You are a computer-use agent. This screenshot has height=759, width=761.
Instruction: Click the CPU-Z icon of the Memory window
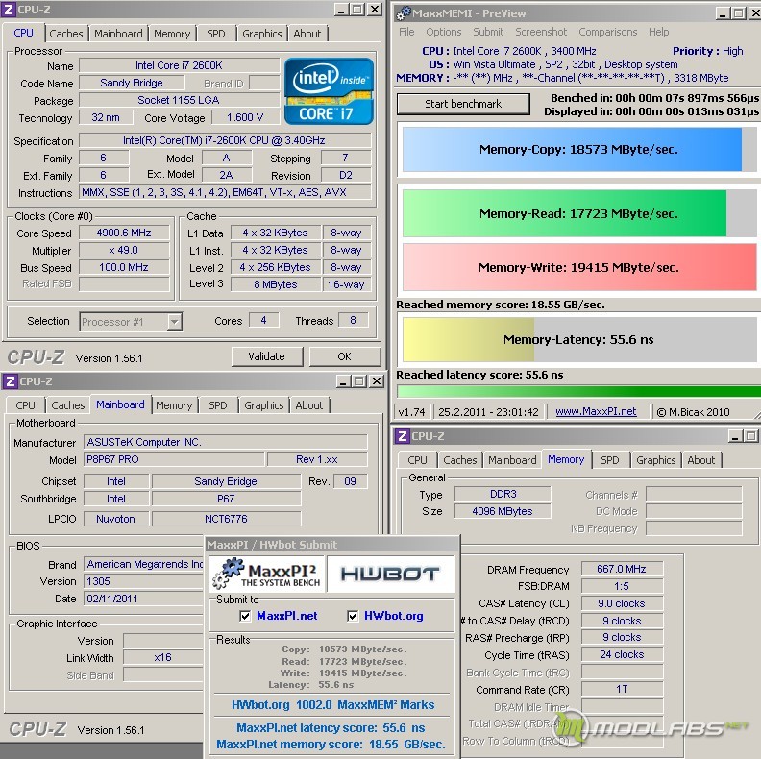coord(402,436)
